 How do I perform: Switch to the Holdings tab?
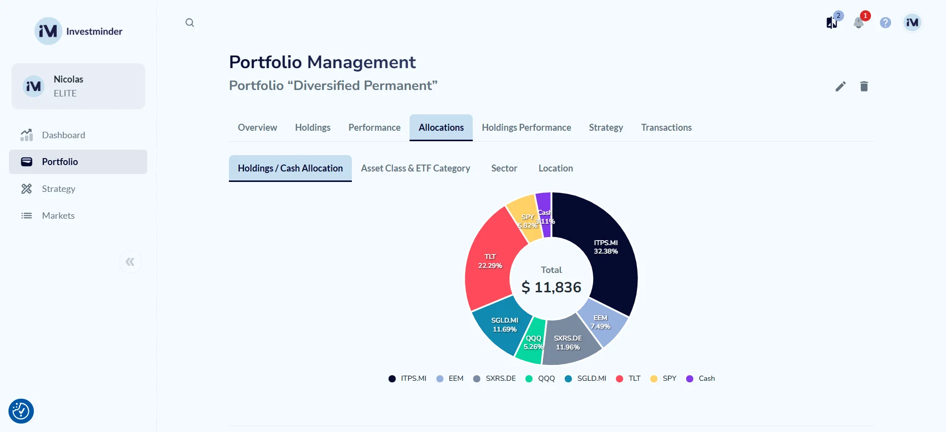[x=313, y=128]
